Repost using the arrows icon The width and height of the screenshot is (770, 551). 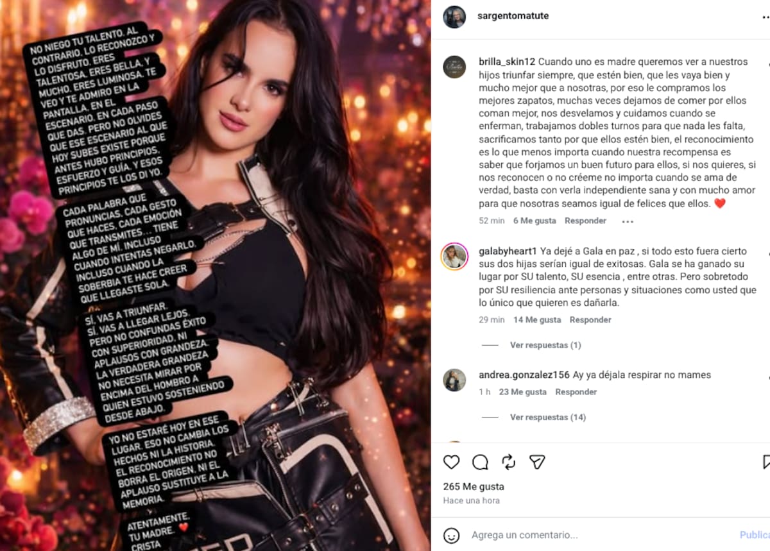(508, 462)
